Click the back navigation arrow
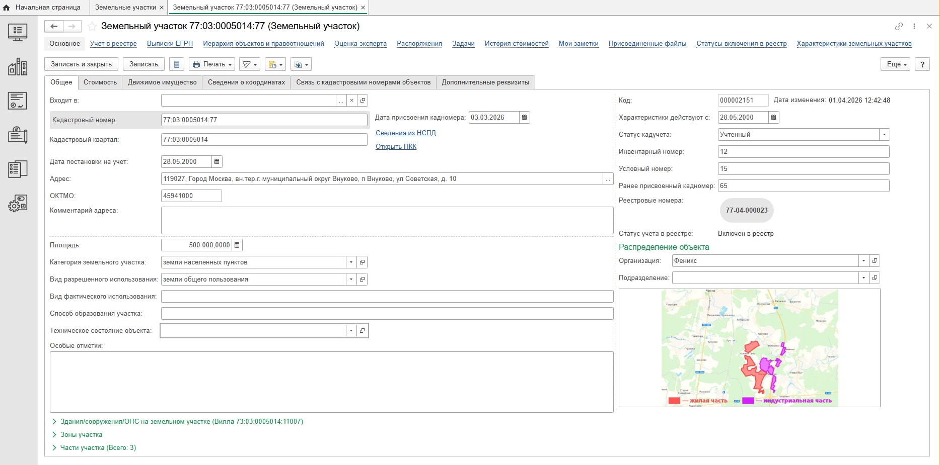The width and height of the screenshot is (940, 465). pyautogui.click(x=54, y=26)
